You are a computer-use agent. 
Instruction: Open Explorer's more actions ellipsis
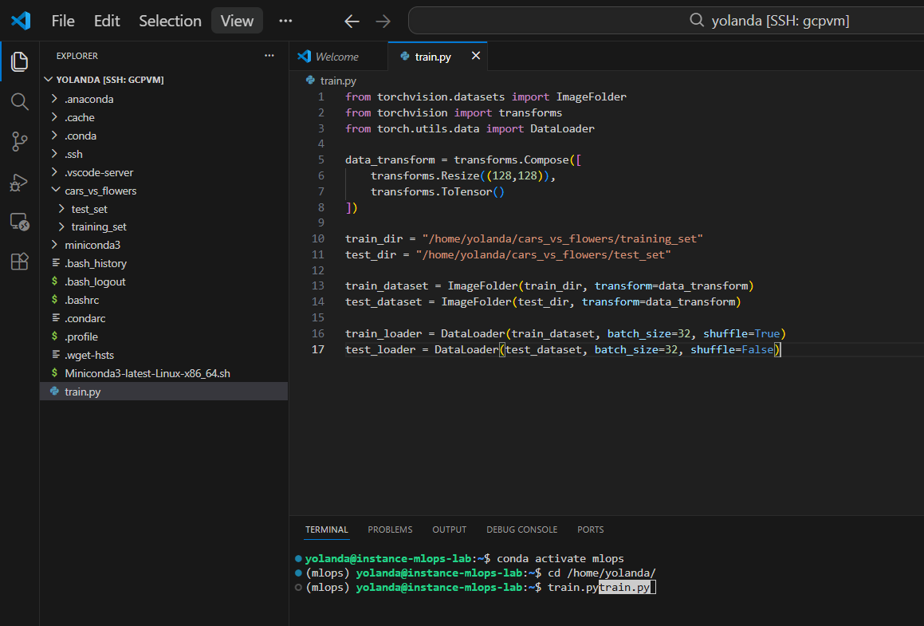pos(269,56)
